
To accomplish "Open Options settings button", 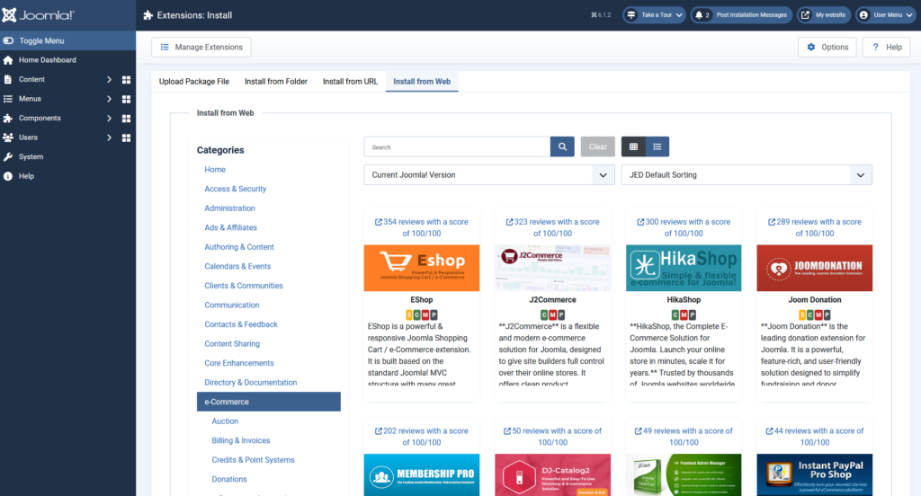I will pyautogui.click(x=827, y=47).
